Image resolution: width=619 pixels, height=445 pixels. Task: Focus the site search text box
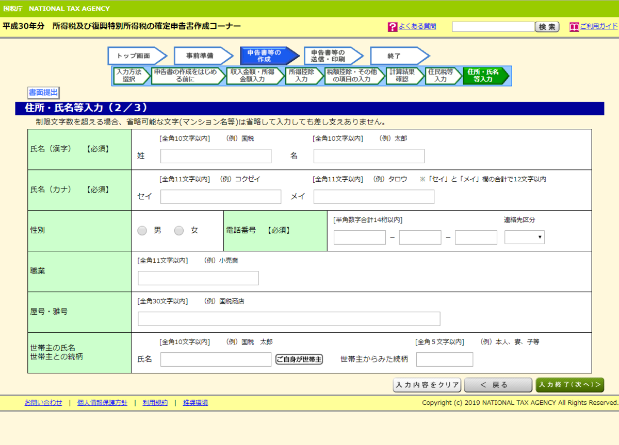click(493, 27)
